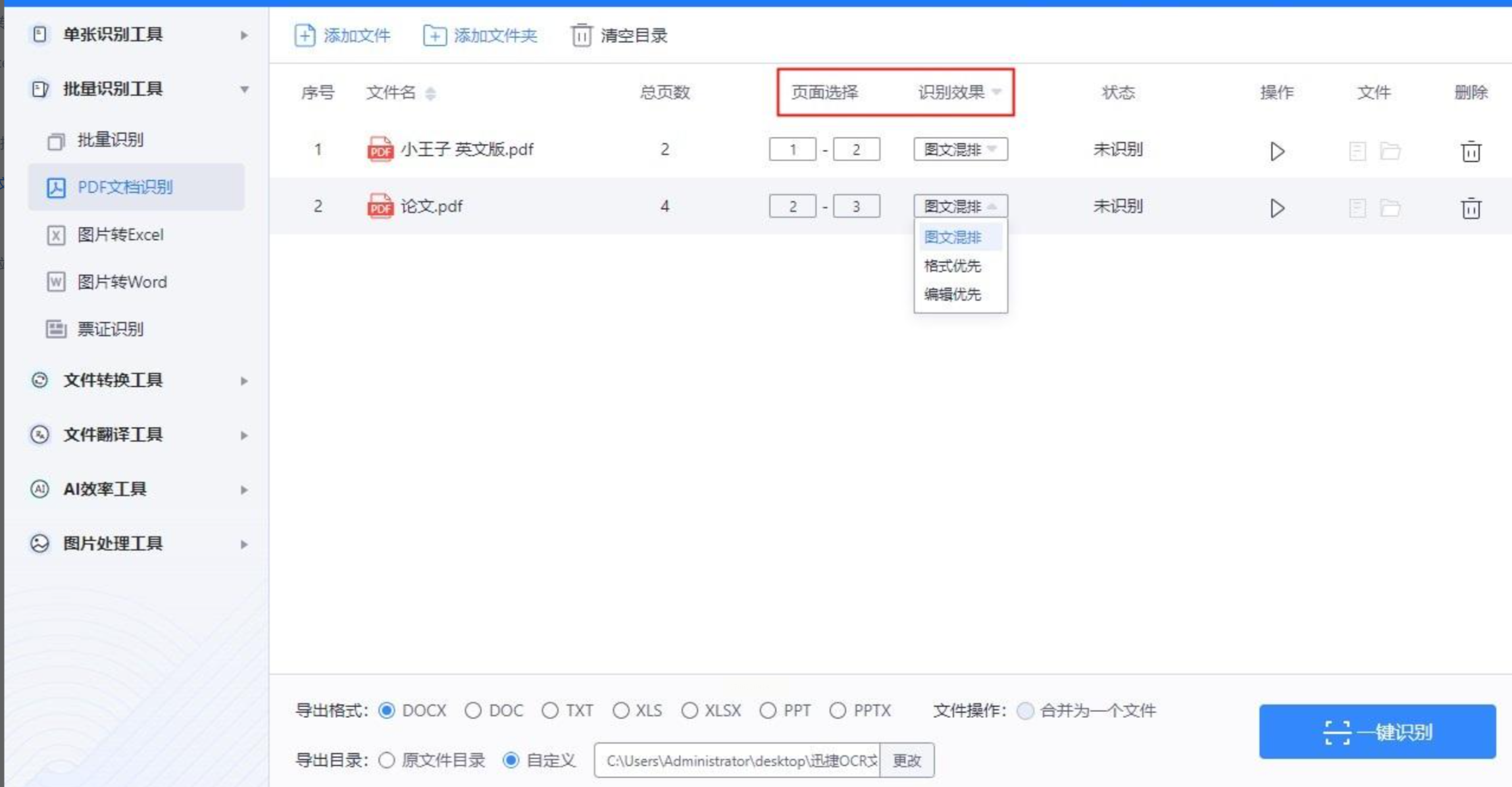Delete 小王子 英文版.pdf row

[1471, 151]
